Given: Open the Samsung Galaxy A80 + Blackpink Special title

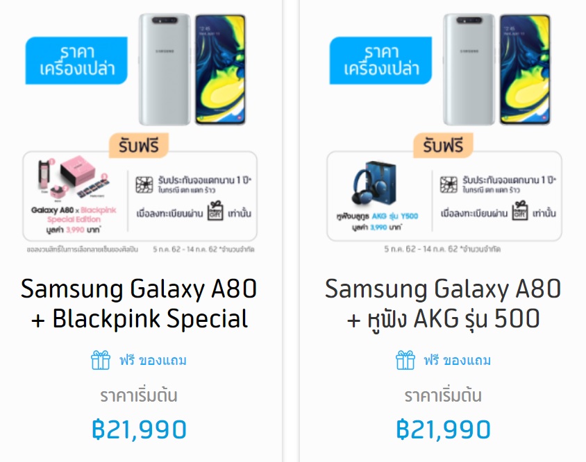Looking at the screenshot, I should tap(139, 304).
